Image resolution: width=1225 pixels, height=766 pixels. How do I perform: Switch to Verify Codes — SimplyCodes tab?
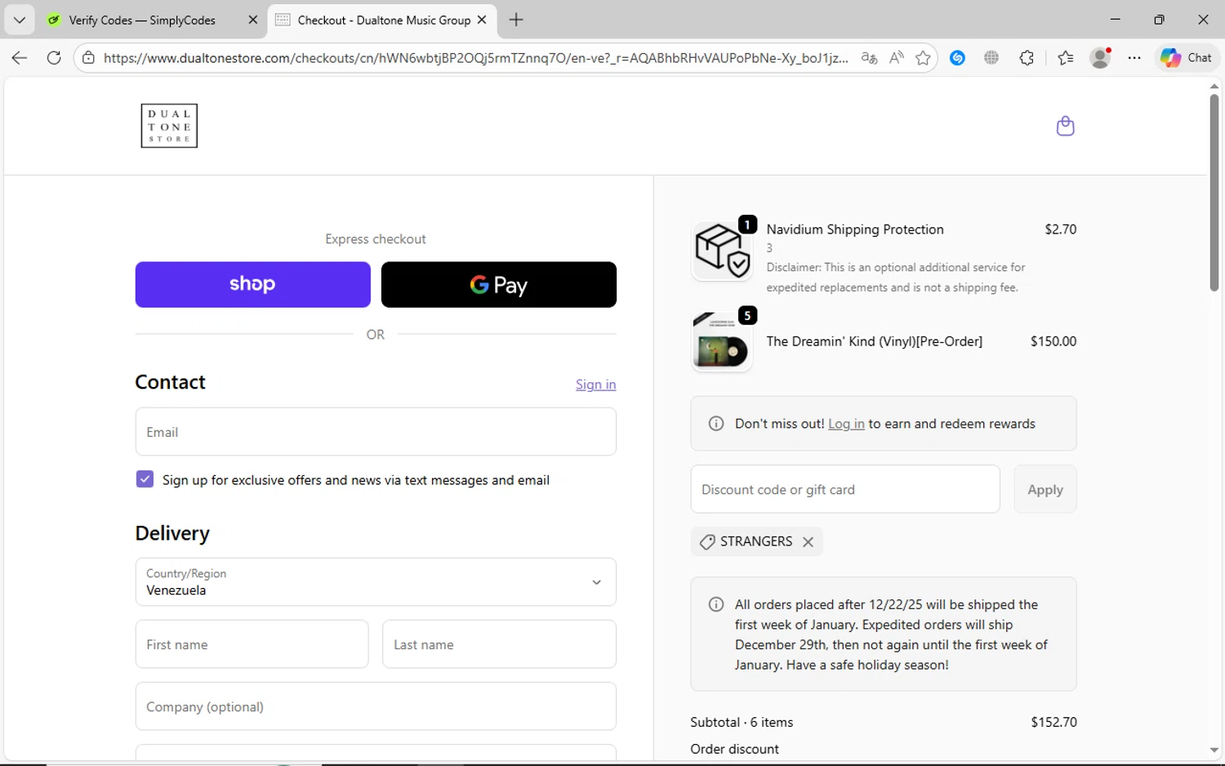(141, 20)
